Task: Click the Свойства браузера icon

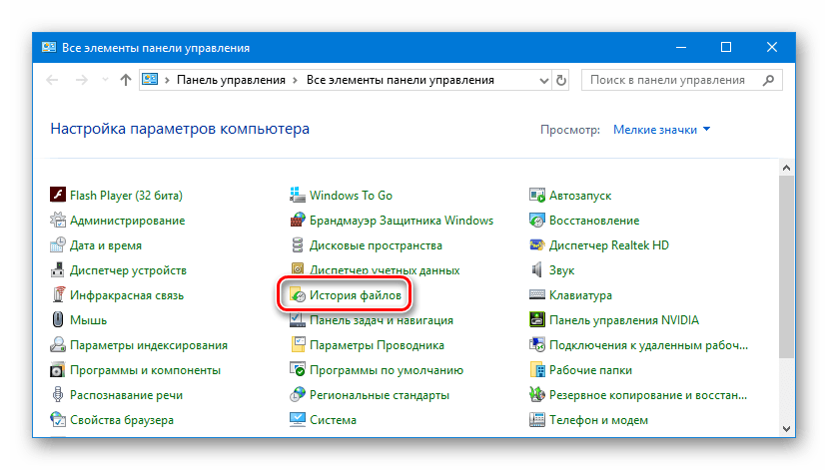Action: point(58,419)
